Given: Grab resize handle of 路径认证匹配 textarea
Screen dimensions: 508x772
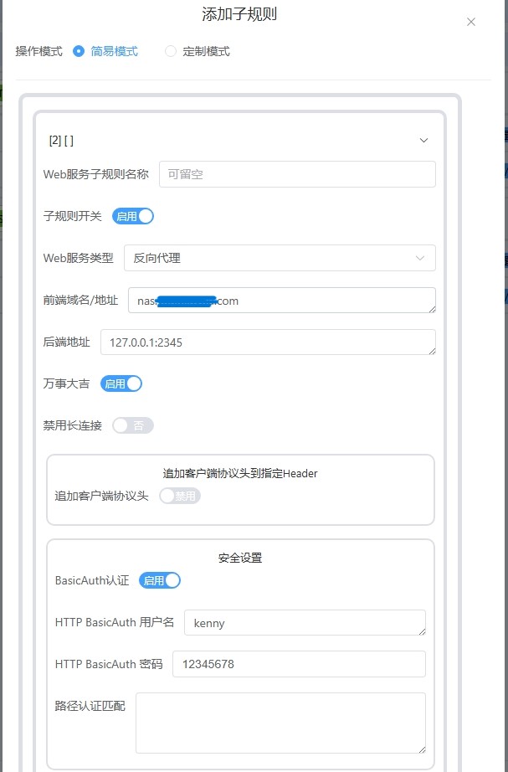Looking at the screenshot, I should pyautogui.click(x=422, y=749).
